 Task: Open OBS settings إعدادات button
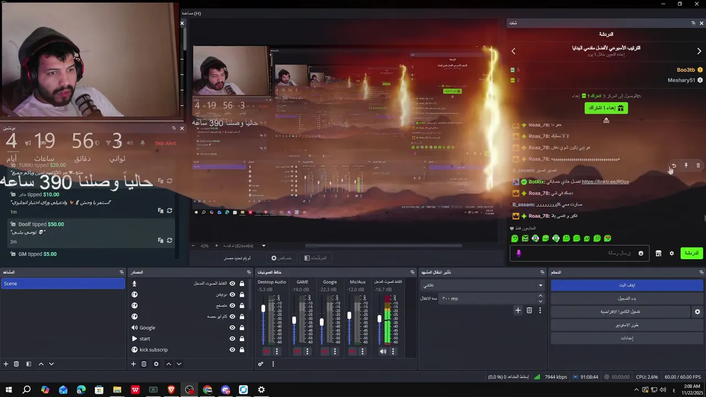[627, 338]
